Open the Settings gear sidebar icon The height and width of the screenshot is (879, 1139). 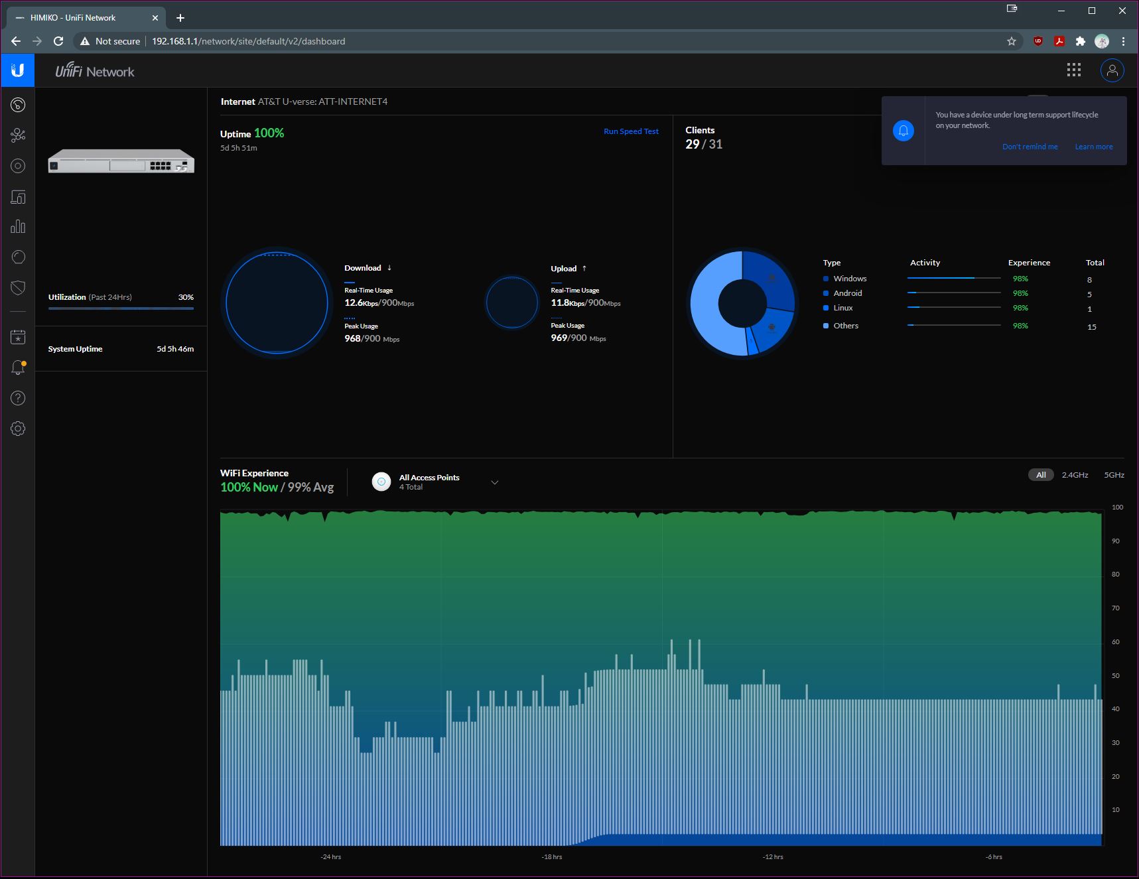18,429
